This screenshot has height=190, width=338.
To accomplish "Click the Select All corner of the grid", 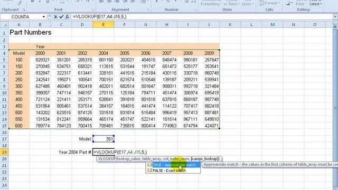I will 4,25.
